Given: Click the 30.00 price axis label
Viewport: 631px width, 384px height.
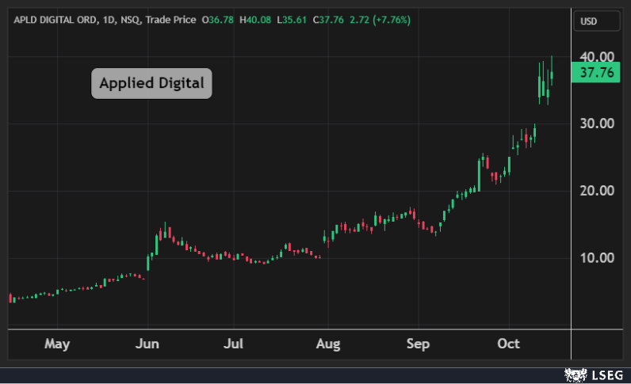Looking at the screenshot, I should [x=596, y=124].
